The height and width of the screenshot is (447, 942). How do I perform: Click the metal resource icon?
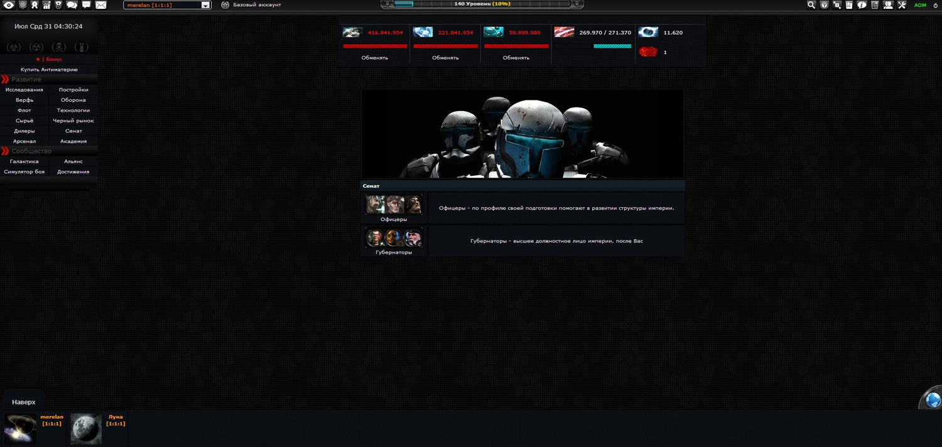tap(352, 32)
